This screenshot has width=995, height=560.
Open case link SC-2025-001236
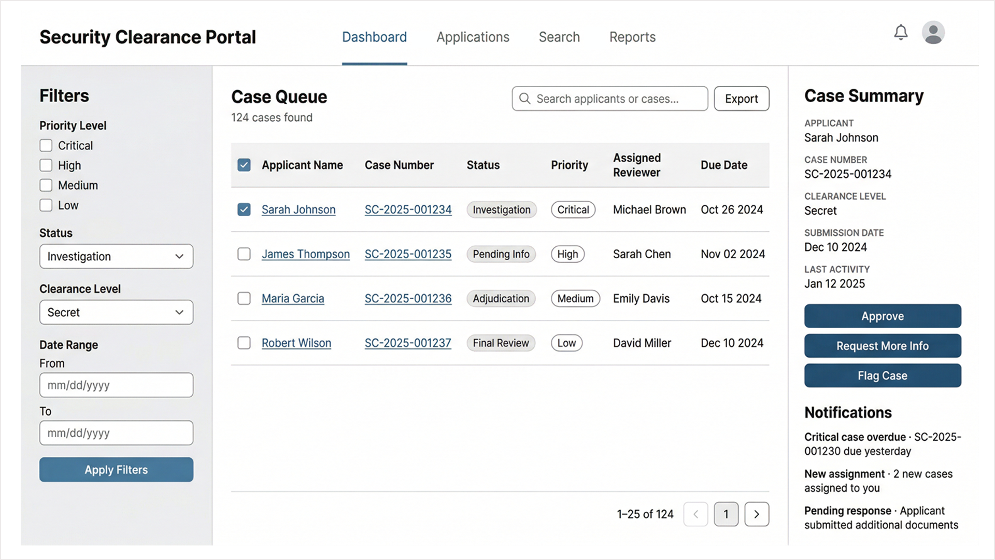pyautogui.click(x=408, y=299)
